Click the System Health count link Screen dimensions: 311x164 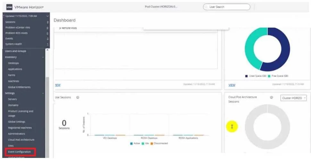[x=47, y=44]
